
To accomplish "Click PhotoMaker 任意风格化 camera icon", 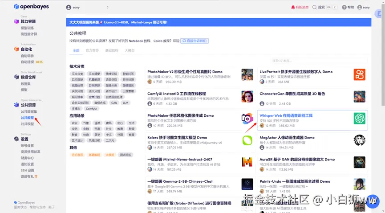I will click(x=247, y=119).
